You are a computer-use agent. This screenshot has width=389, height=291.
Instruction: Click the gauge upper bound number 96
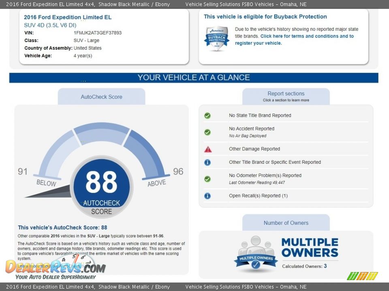(178, 171)
